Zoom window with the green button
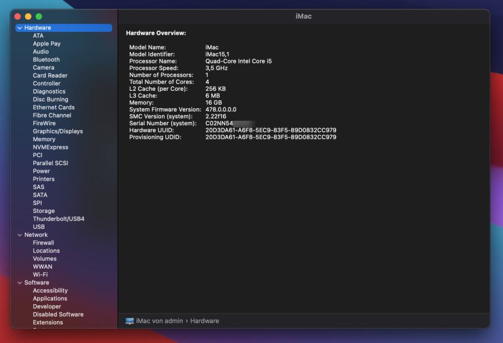Screen dimensions: 503x343 [x=39, y=16]
